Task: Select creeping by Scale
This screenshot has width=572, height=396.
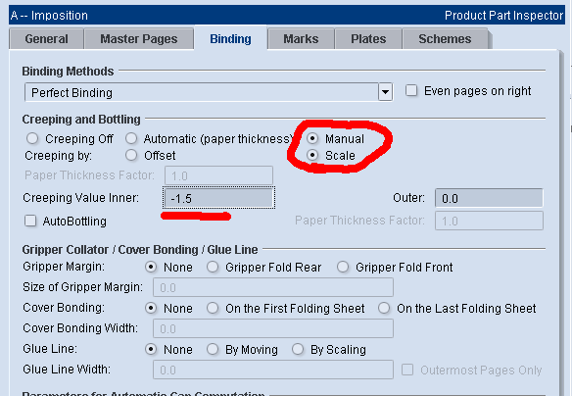Action: pyautogui.click(x=312, y=156)
